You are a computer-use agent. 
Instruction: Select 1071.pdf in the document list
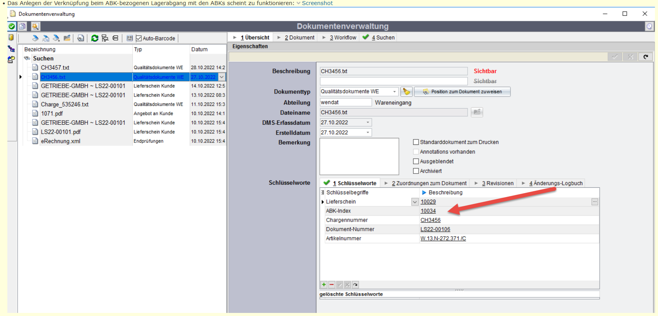pyautogui.click(x=52, y=114)
